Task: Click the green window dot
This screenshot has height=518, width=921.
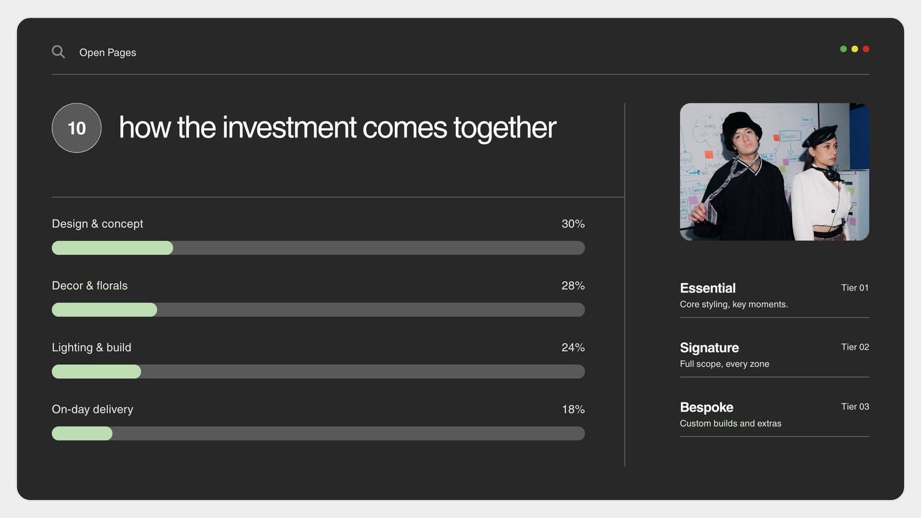Action: coord(843,49)
